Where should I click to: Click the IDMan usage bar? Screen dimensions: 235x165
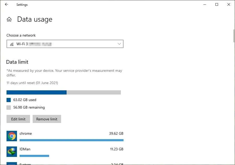[x=34, y=156]
